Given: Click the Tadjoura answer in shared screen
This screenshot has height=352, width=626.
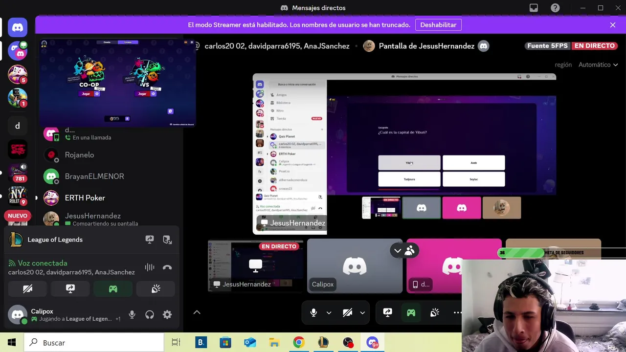Looking at the screenshot, I should tap(409, 179).
